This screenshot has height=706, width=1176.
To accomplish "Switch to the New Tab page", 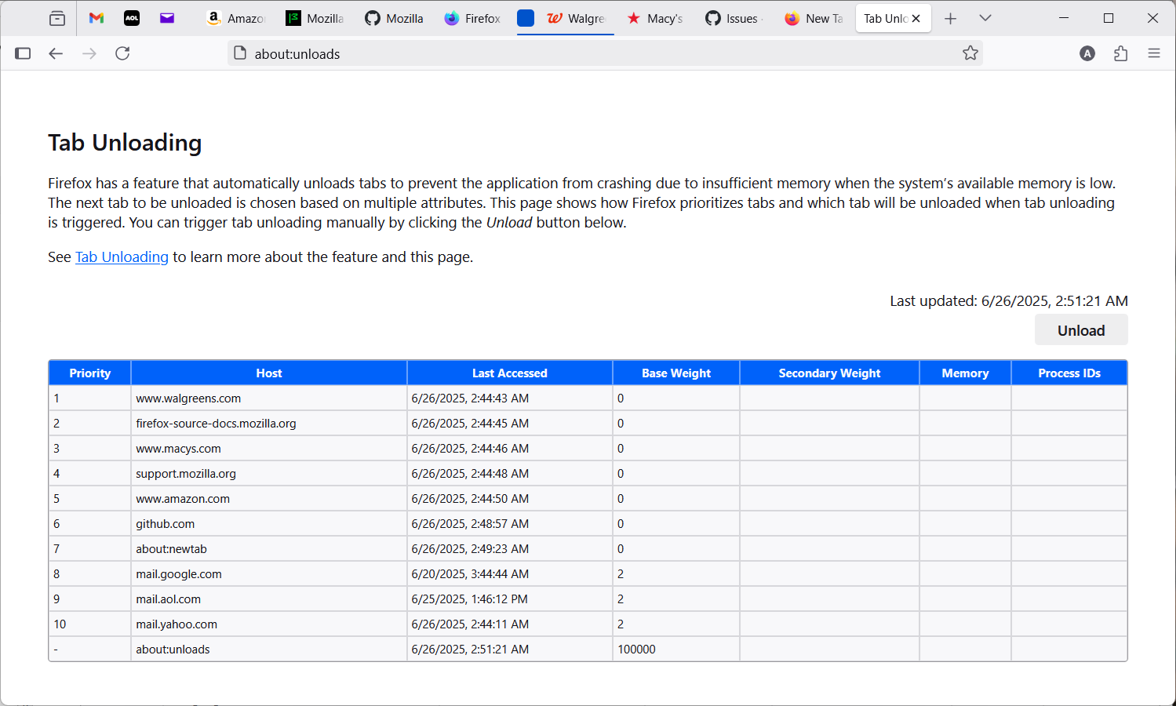I will 814,17.
